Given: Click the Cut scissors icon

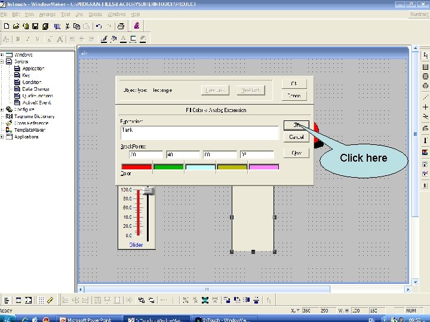Looking at the screenshot, I should pos(67,26).
